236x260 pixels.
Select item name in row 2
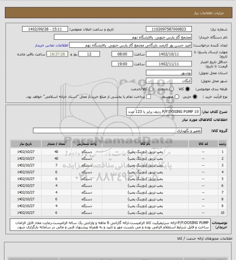pyautogui.click(x=145, y=158)
